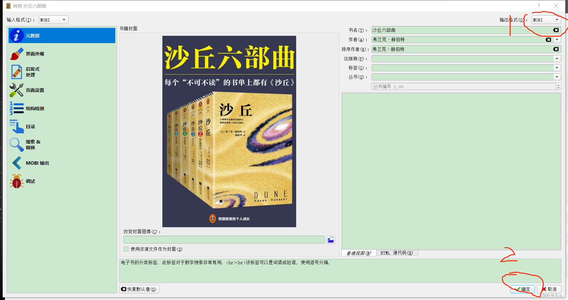Open the 启发式处理 heuristic processing section
The height and width of the screenshot is (300, 568).
coord(62,72)
